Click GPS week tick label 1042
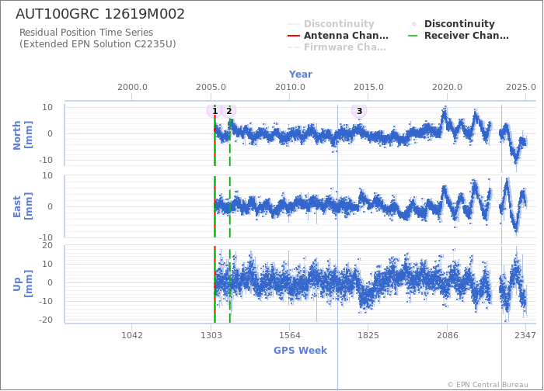 tap(132, 335)
